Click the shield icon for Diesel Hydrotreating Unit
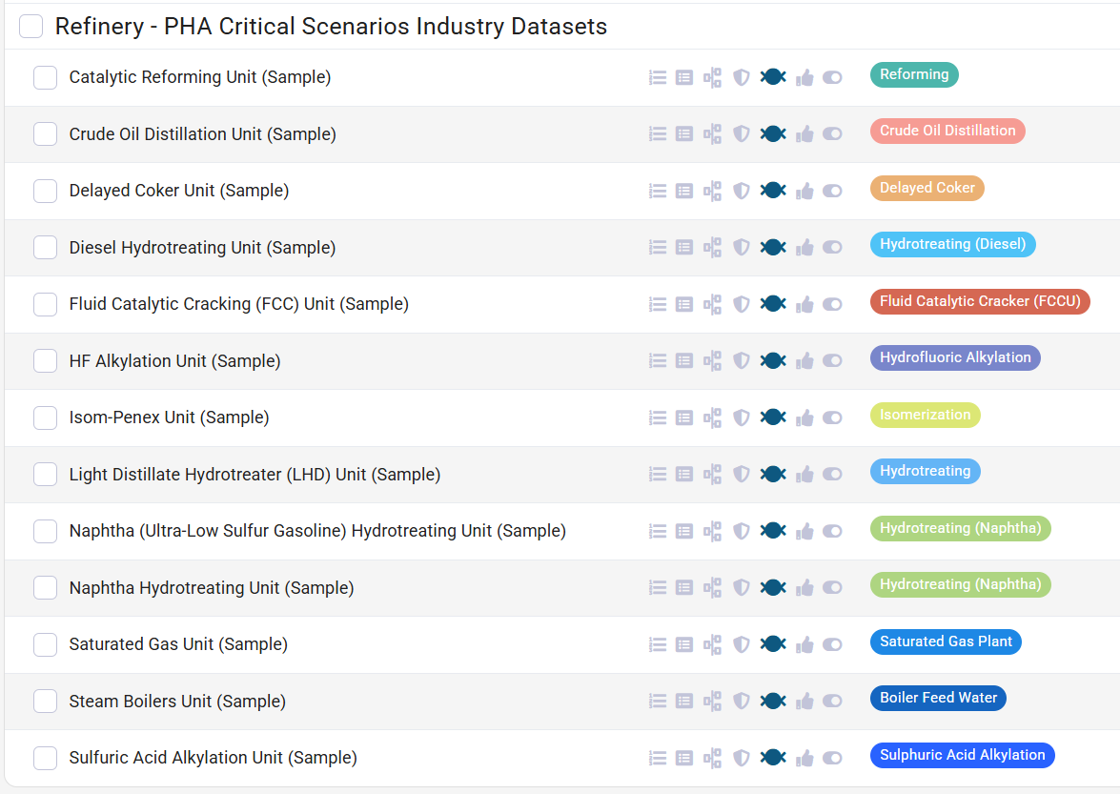Viewport: 1120px width, 794px height. [x=742, y=247]
